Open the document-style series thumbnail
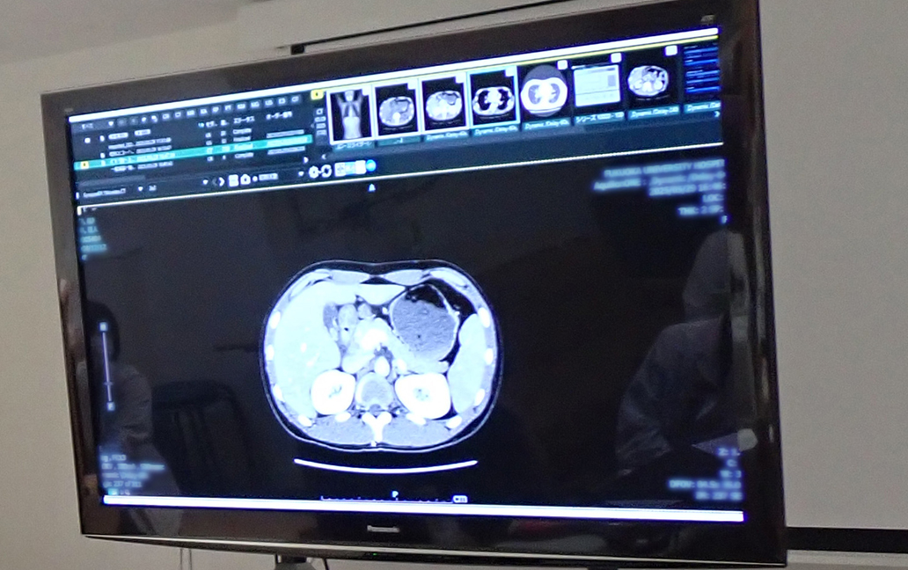Screen dimensions: 908x570 (x=597, y=85)
